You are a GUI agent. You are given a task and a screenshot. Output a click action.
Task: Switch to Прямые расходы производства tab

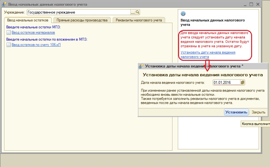[x=82, y=20]
